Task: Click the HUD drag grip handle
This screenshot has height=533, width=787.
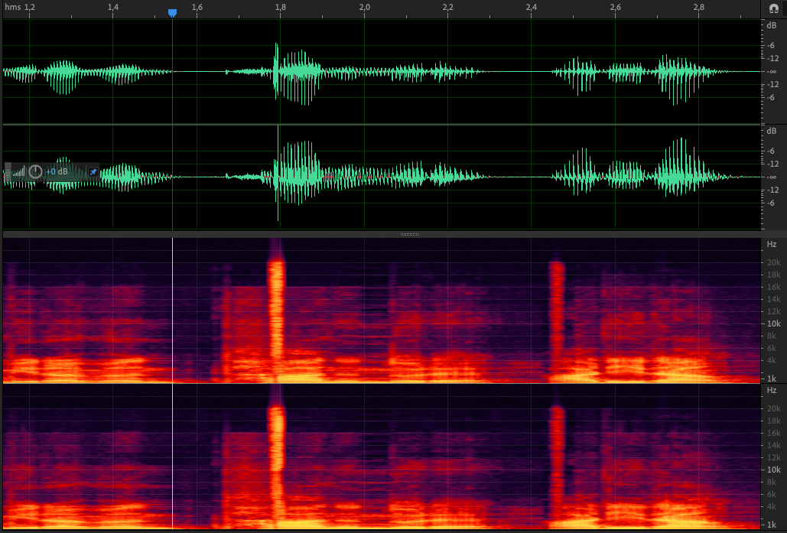Action: click(x=7, y=171)
